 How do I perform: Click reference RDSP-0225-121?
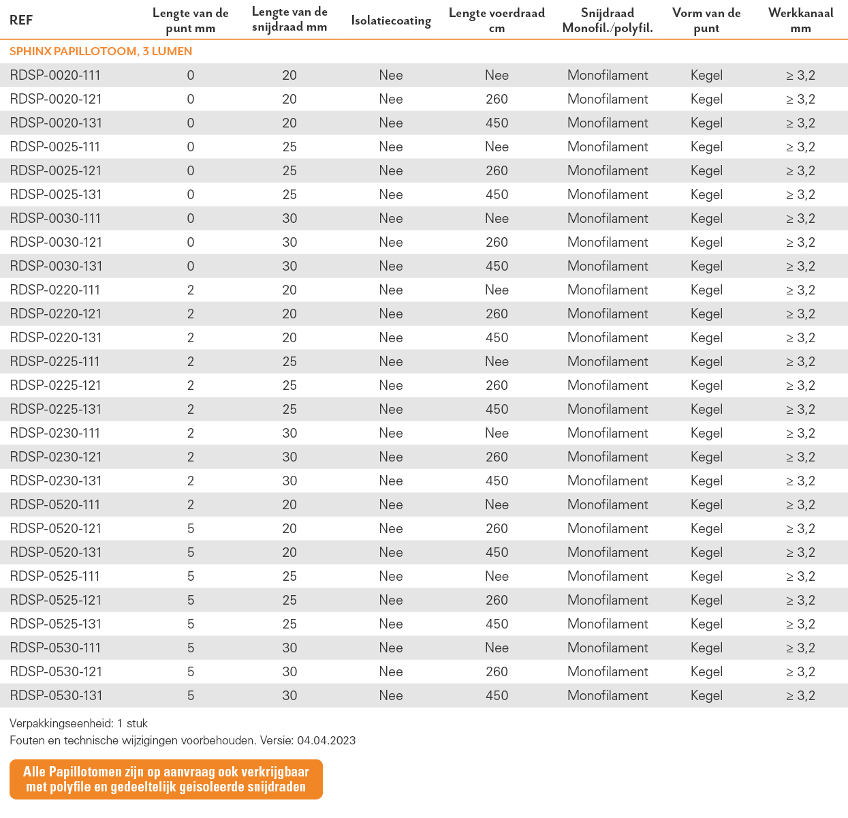click(56, 385)
